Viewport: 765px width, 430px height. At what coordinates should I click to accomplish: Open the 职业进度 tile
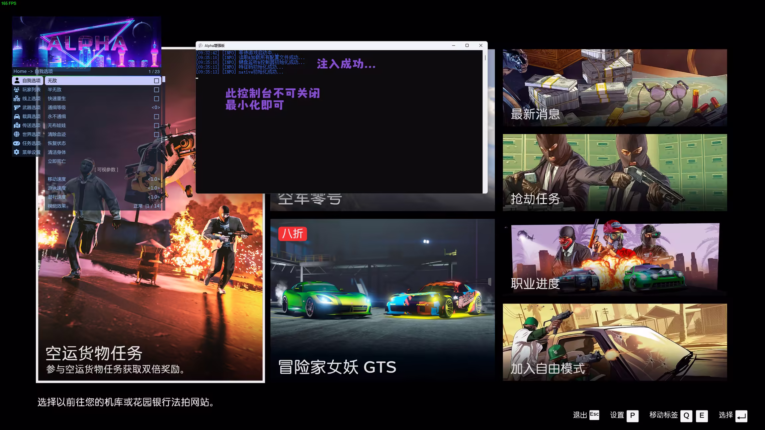pos(615,257)
